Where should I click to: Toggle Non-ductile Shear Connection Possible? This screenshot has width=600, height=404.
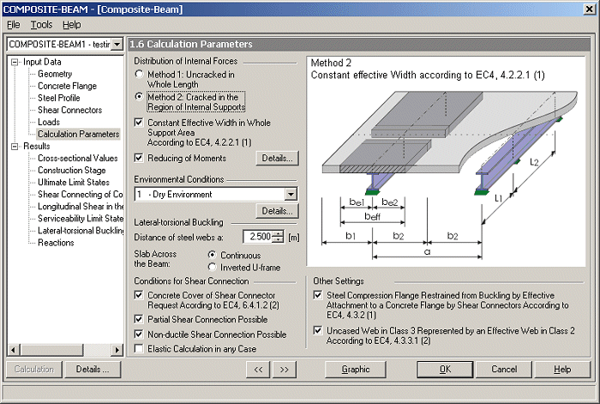[139, 335]
